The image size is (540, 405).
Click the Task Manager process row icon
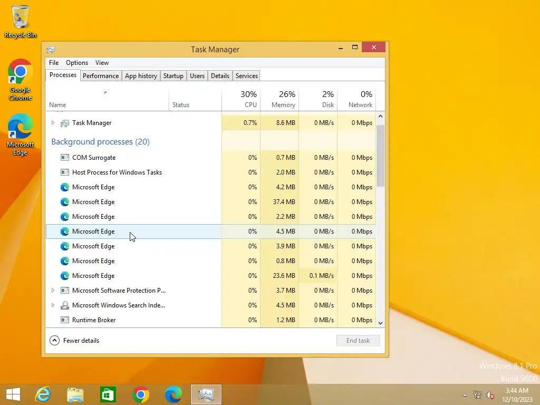[x=64, y=123]
